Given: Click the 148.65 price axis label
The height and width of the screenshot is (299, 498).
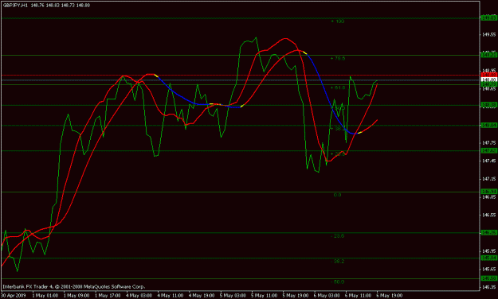Looking at the screenshot, I should 489,89.
